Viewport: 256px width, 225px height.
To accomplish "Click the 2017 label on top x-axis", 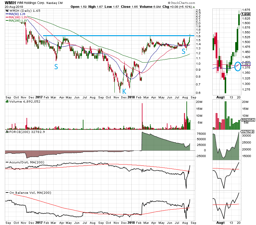I will [39, 97].
